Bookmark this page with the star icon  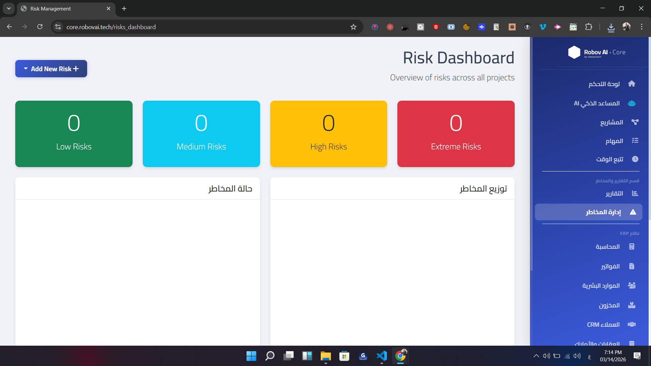pos(353,27)
